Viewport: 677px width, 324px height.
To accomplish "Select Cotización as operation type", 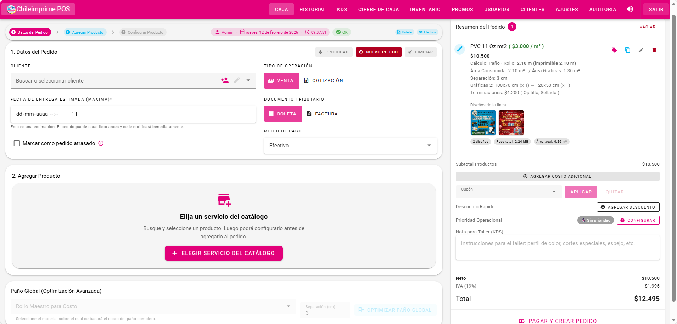I will tap(323, 80).
